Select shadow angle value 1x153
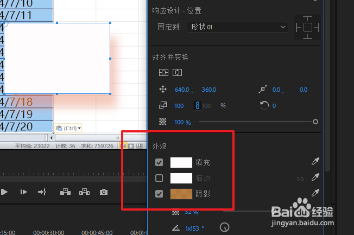 click(x=192, y=228)
